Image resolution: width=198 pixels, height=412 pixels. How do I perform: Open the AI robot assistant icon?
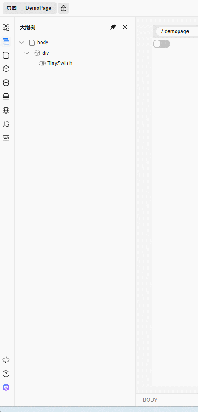coord(6,387)
